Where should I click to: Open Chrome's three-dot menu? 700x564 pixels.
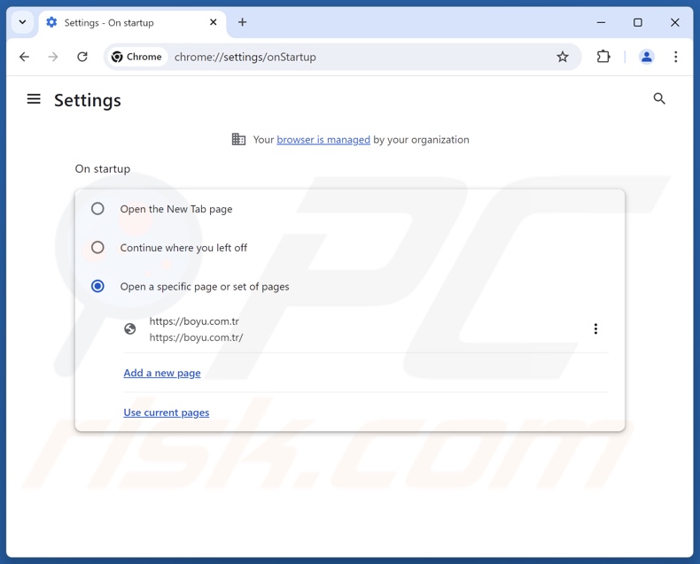pos(675,57)
